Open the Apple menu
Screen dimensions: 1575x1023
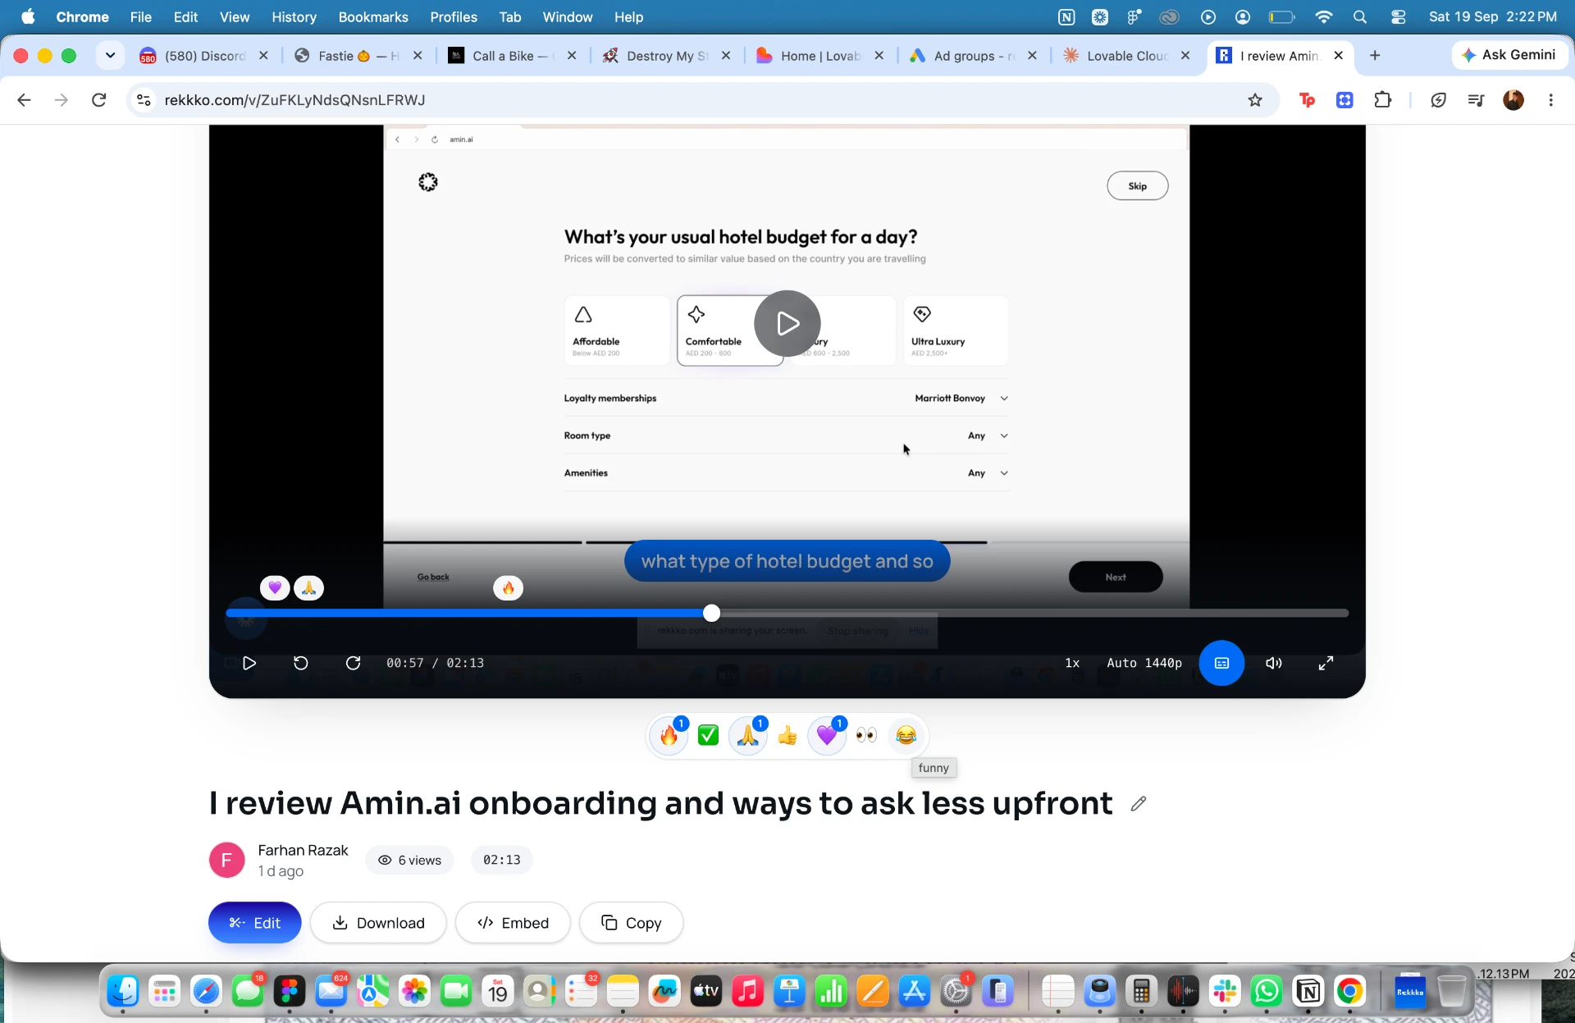(28, 16)
